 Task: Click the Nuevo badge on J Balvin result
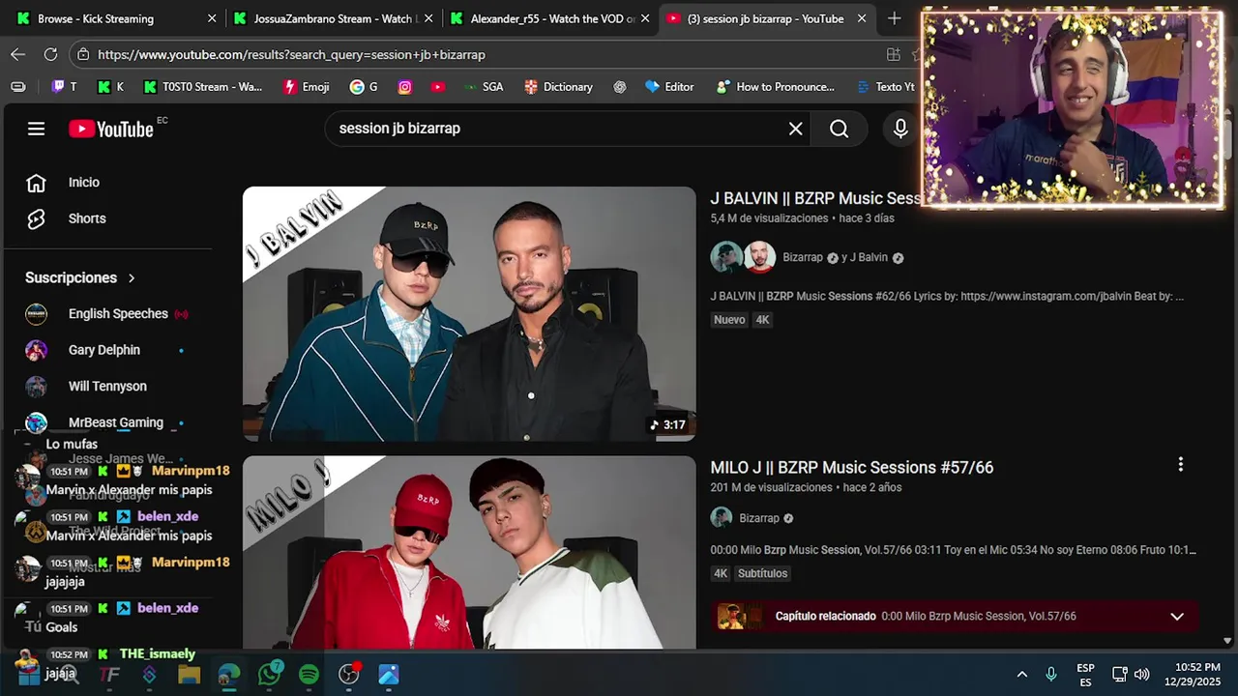pos(729,320)
